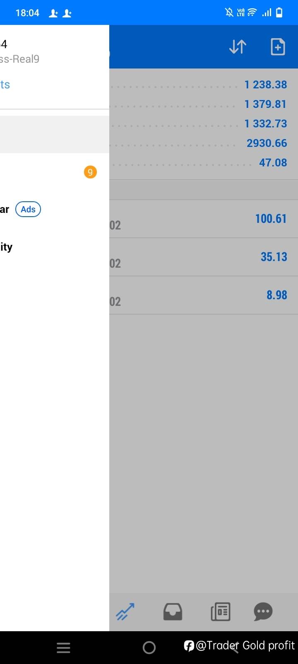Tap the sort arrows icon in header

[238, 47]
